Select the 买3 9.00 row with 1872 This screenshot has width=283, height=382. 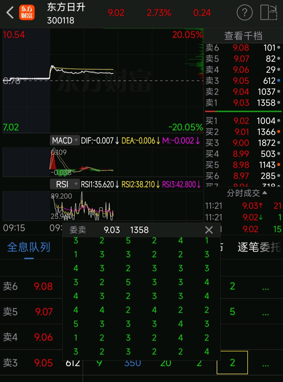click(243, 143)
